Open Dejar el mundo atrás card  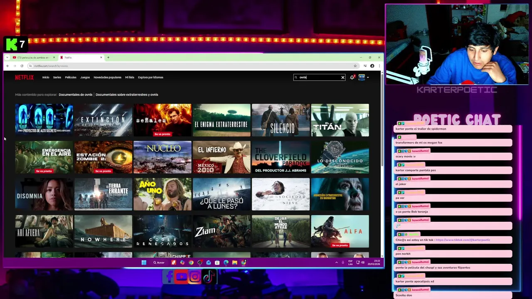point(281,231)
